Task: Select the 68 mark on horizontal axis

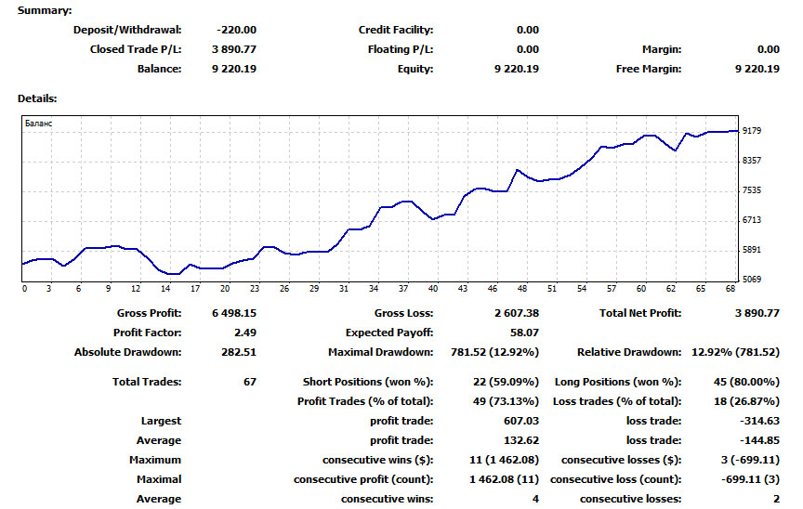Action: point(729,289)
